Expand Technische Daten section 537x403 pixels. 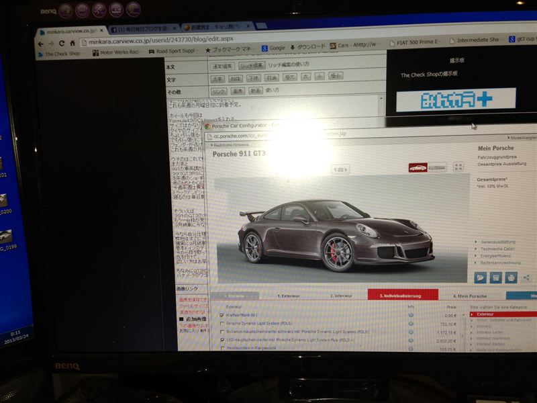pos(495,249)
